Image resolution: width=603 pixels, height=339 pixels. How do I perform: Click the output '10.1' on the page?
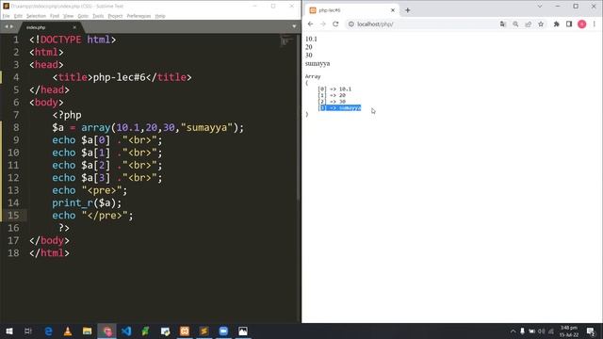tap(311, 39)
